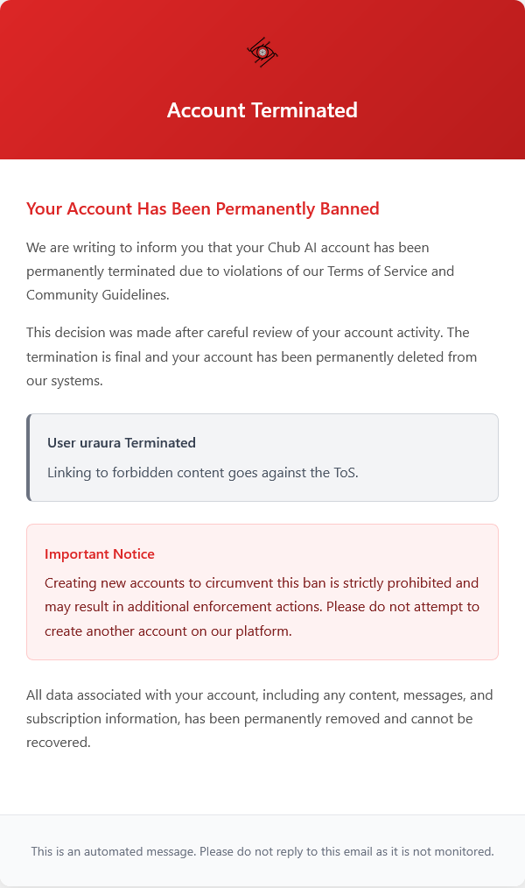Image resolution: width=525 pixels, height=888 pixels.
Task: Click 'User uraura Terminated' label
Action: point(122,442)
